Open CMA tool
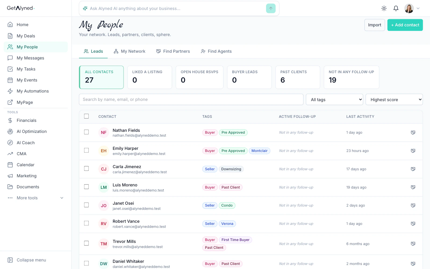Screen dimensions: 430x269 36,154
